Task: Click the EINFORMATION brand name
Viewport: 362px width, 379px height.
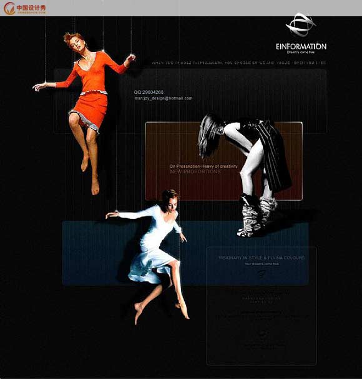Action: pyautogui.click(x=301, y=46)
